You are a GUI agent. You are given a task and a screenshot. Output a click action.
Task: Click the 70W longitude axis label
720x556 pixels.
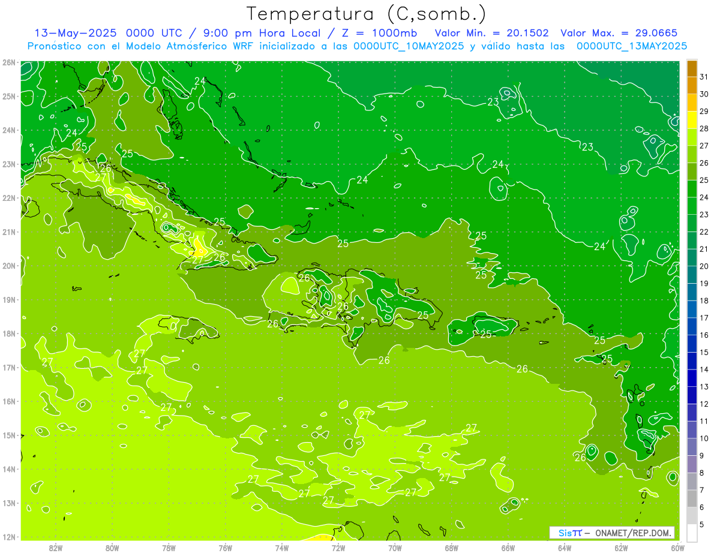pyautogui.click(x=395, y=548)
